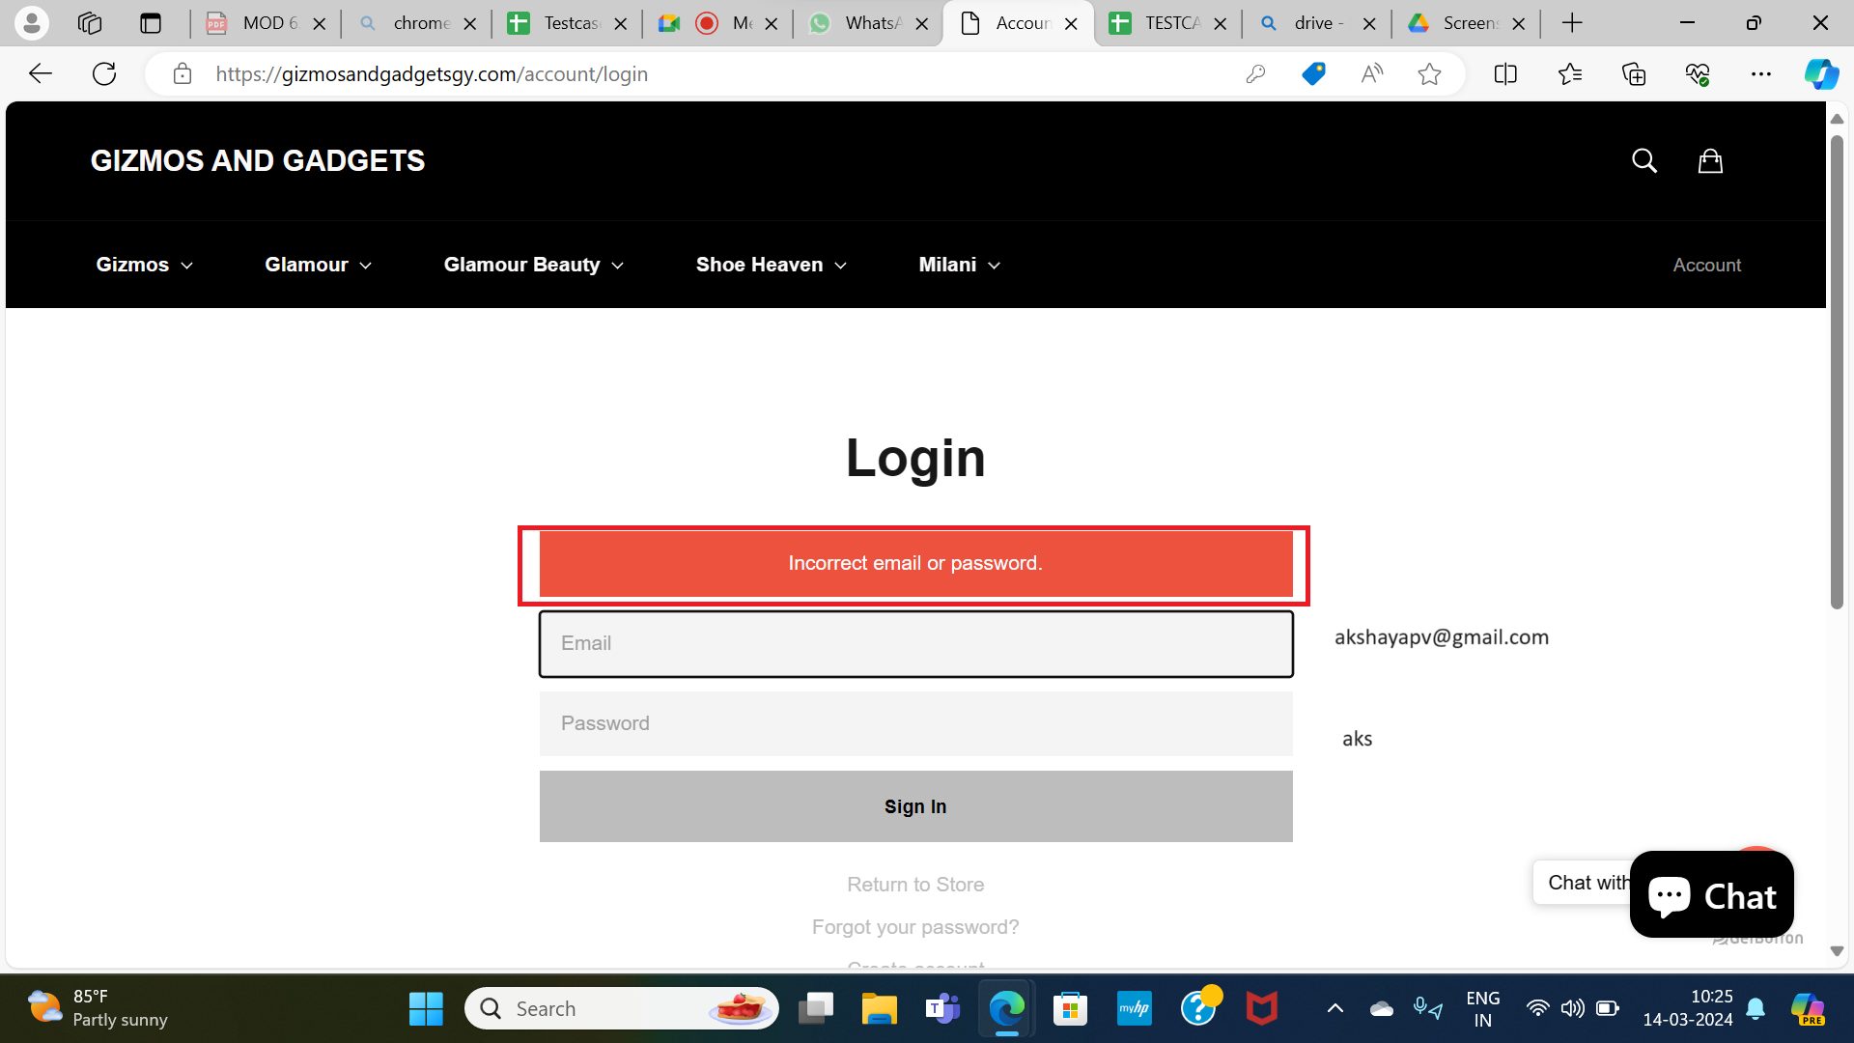This screenshot has height=1043, width=1854.
Task: Reload the page with refresh icon
Action: [104, 73]
